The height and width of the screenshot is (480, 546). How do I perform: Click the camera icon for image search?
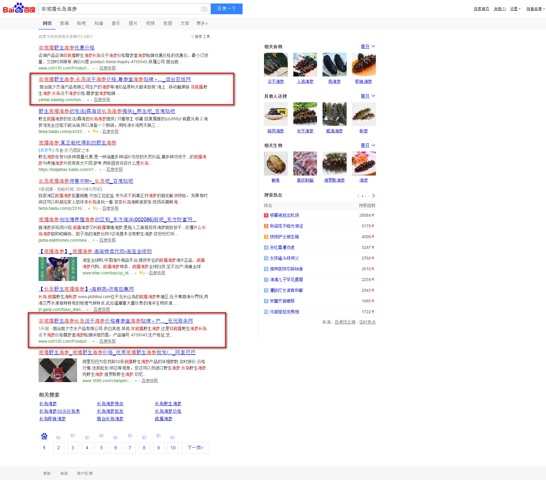tap(204, 9)
